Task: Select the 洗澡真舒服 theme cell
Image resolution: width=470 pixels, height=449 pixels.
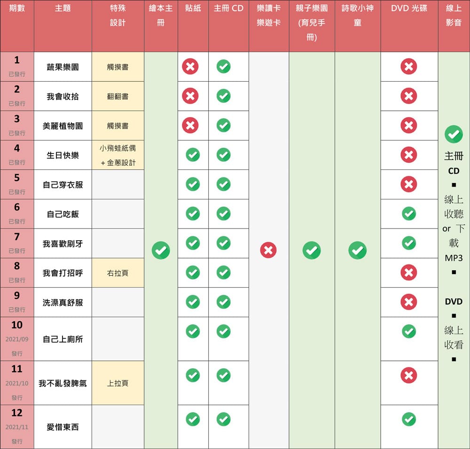Action: click(x=63, y=302)
